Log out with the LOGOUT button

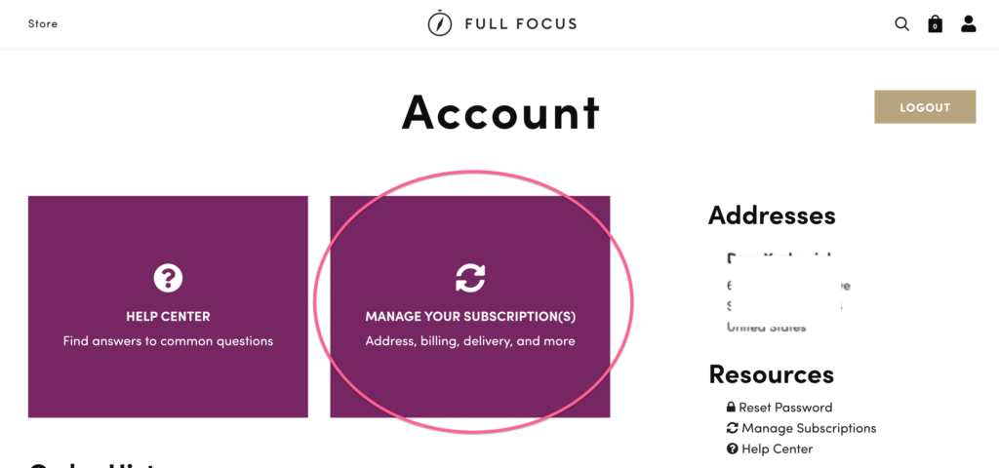click(925, 107)
